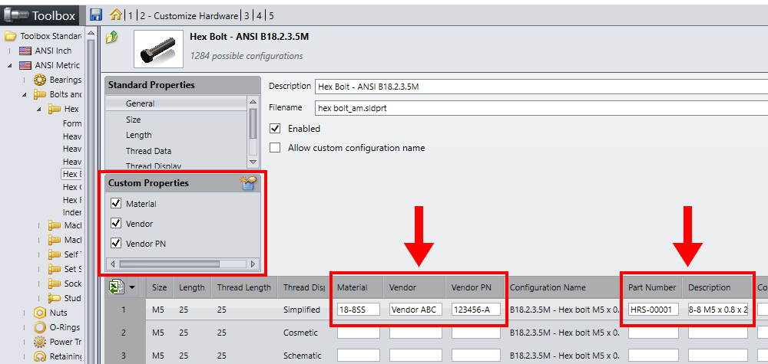Click the Filename text field
768x364 pixels.
click(x=541, y=108)
